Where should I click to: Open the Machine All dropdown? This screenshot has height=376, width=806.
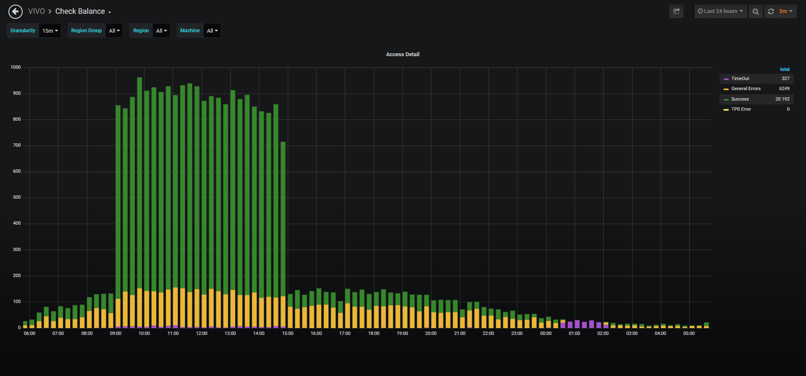[x=212, y=31]
